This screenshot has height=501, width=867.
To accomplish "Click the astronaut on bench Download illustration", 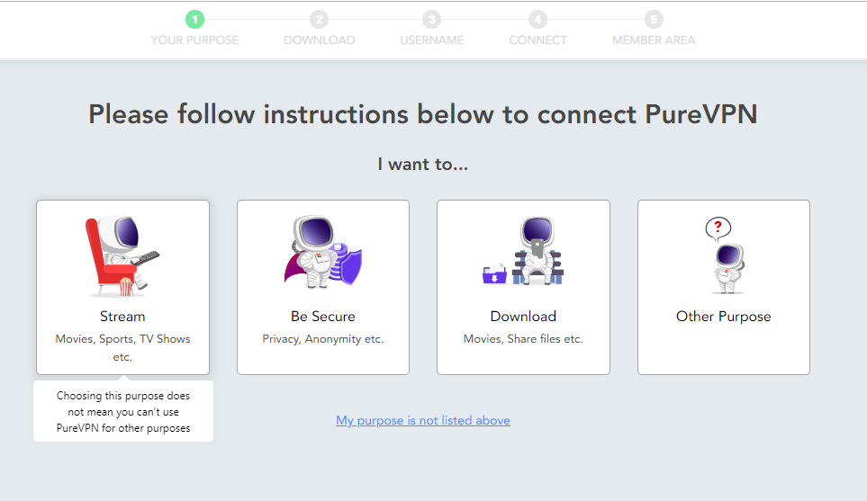I will [x=523, y=250].
